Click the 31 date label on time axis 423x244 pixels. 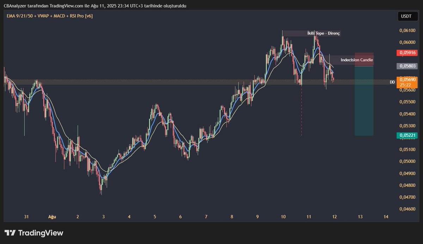[x=26, y=217]
